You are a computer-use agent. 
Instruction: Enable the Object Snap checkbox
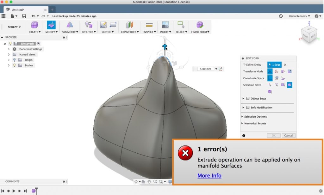tap(248, 98)
